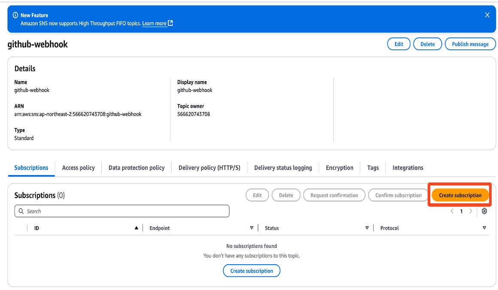Open the Data protection policy tab
Viewport: 498px width, 290px height.
point(137,168)
